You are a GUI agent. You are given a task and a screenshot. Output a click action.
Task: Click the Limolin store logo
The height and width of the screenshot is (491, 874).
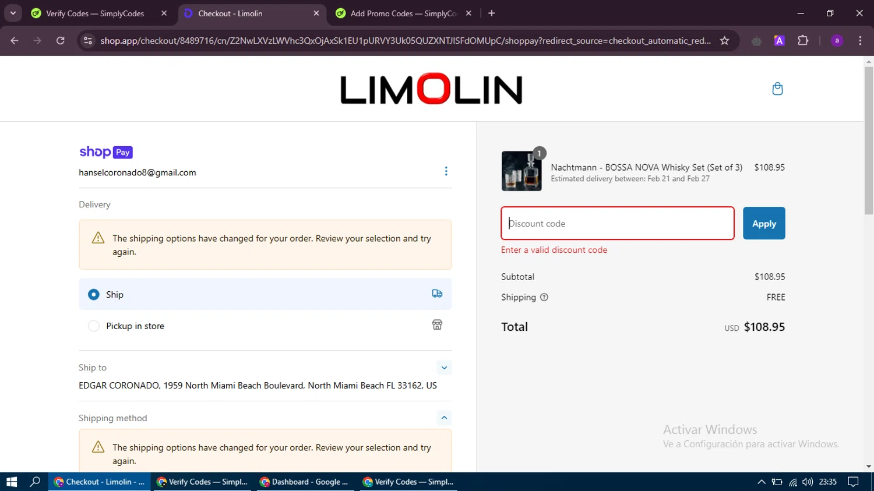pyautogui.click(x=431, y=89)
